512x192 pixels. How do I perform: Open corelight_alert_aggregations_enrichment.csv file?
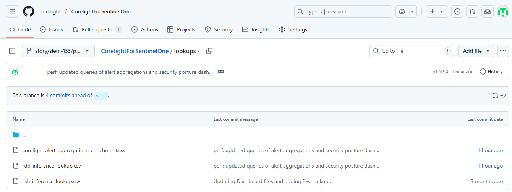74,150
